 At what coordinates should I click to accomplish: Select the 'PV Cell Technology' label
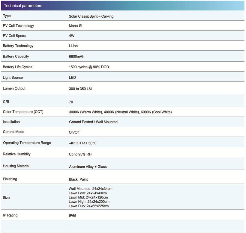[x=18, y=26]
